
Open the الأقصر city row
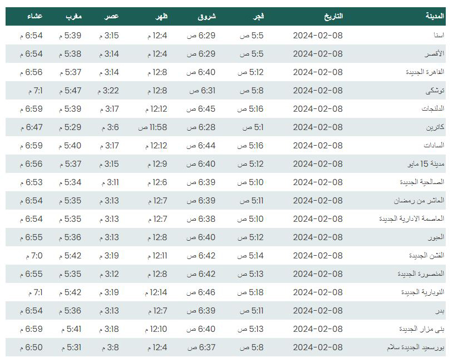225,54
